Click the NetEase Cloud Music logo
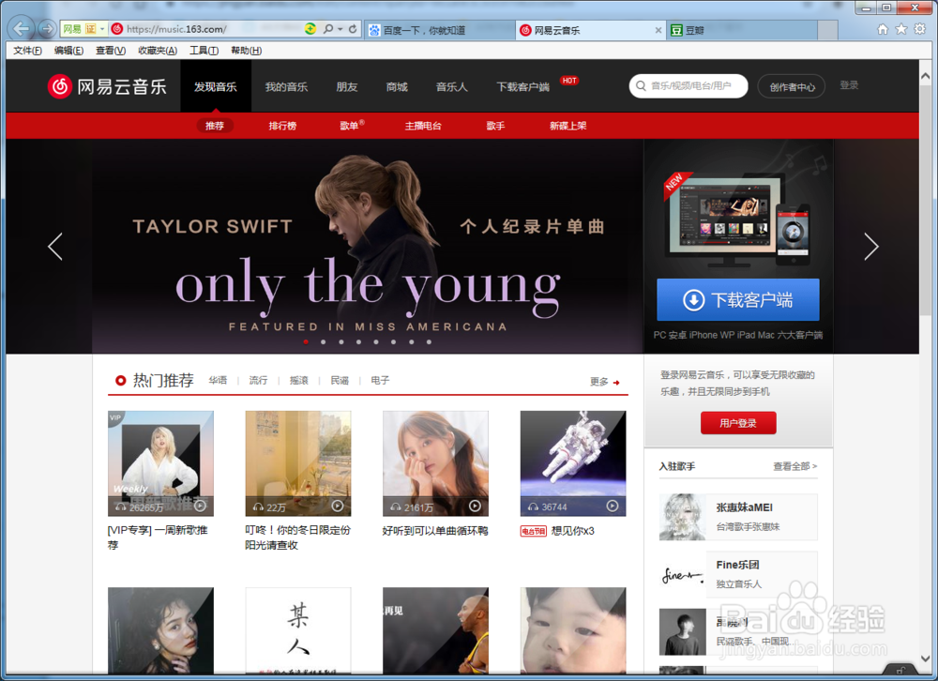Image resolution: width=938 pixels, height=681 pixels. [107, 86]
